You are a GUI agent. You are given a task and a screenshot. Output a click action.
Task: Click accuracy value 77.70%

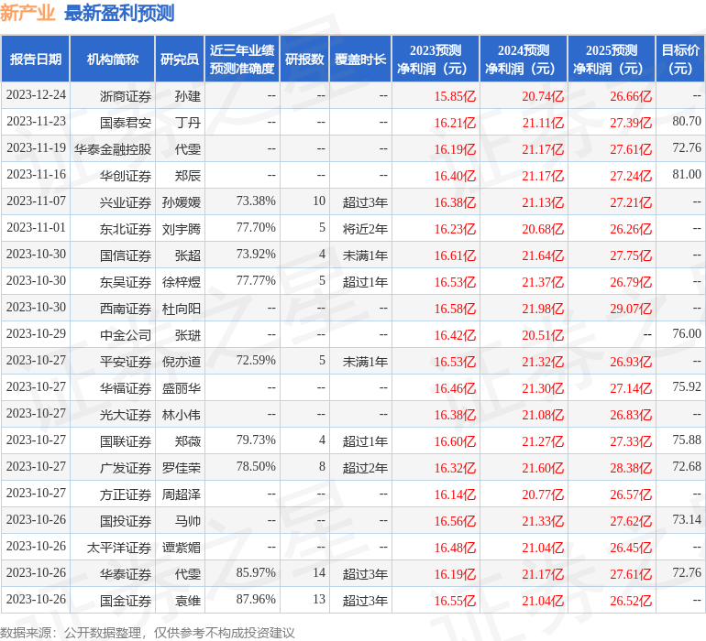pyautogui.click(x=256, y=228)
